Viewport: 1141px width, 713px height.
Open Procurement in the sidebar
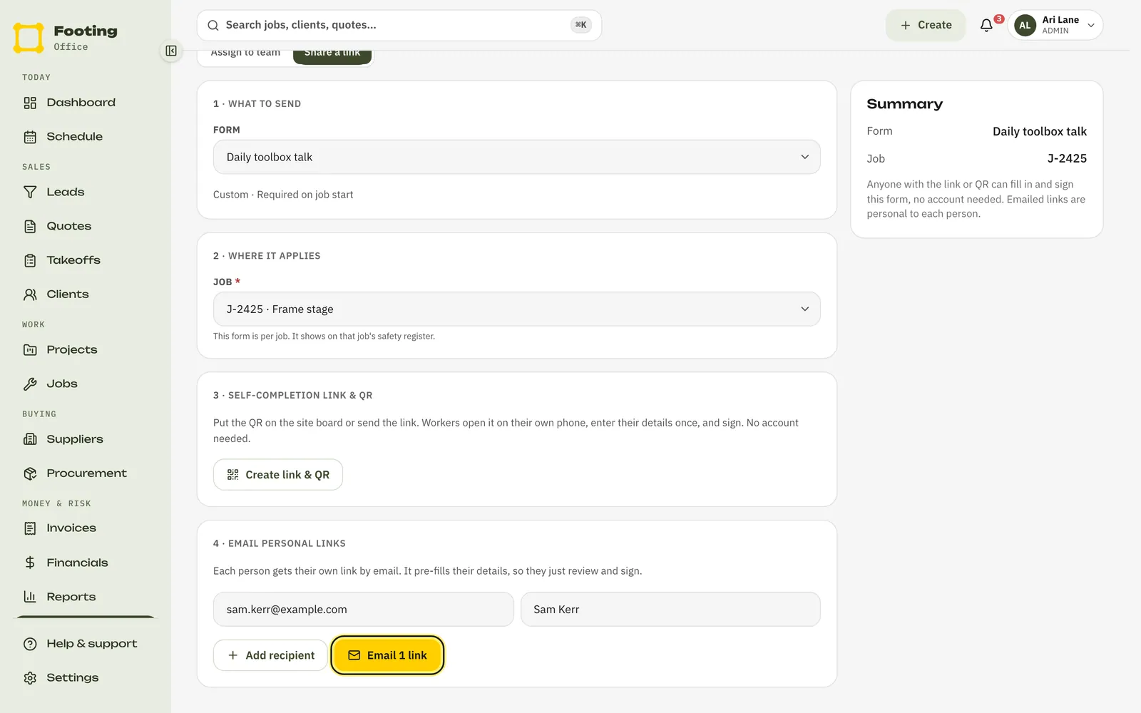(86, 473)
